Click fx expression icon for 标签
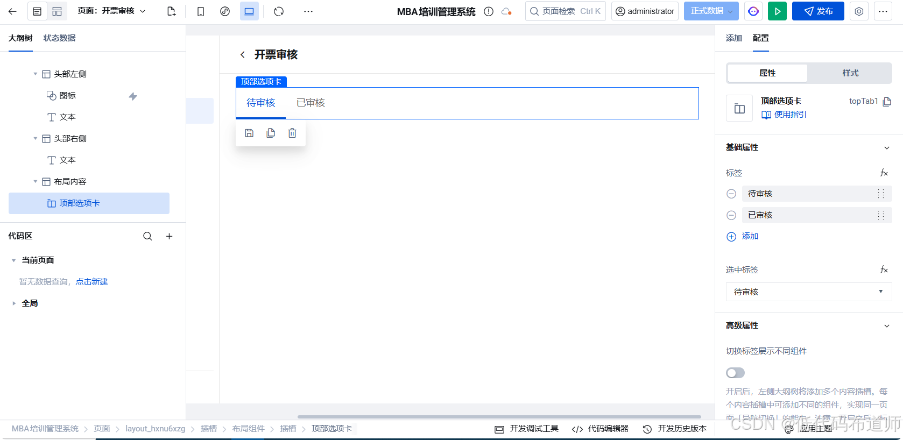903x440 pixels. pyautogui.click(x=884, y=173)
